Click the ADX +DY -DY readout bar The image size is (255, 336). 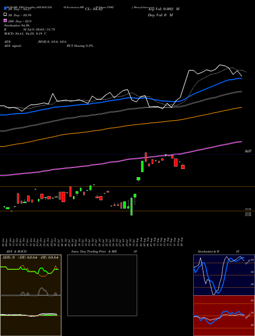click(x=30, y=258)
